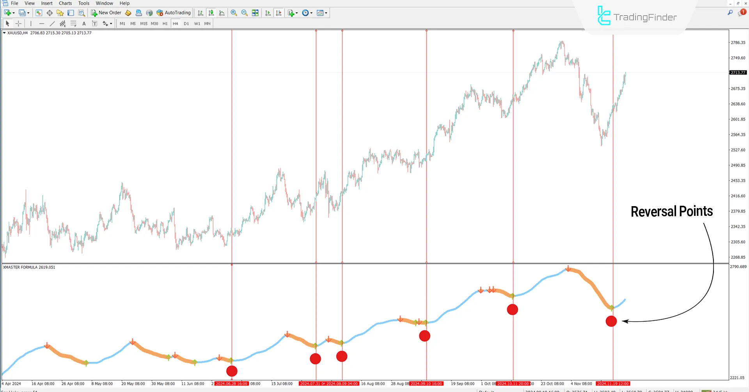Toggle AutoTrading on or off
The image size is (749, 392).
tap(174, 12)
